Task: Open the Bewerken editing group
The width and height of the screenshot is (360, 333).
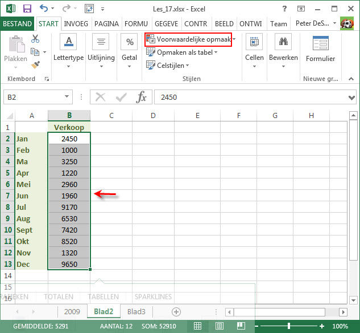Action: (283, 51)
